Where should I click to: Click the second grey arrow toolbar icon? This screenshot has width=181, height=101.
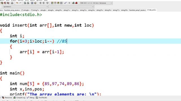click(43, 3)
